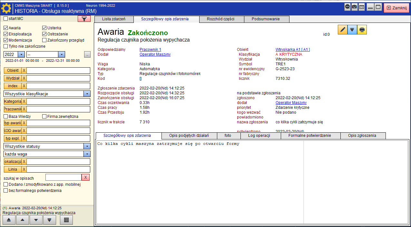Screen dimensions: 411x227
Task: Expand the Wszystkie klasyfikacje dropdown
Action: click(x=87, y=94)
